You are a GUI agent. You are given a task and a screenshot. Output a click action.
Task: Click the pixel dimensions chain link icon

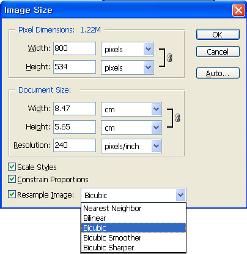coord(169,58)
